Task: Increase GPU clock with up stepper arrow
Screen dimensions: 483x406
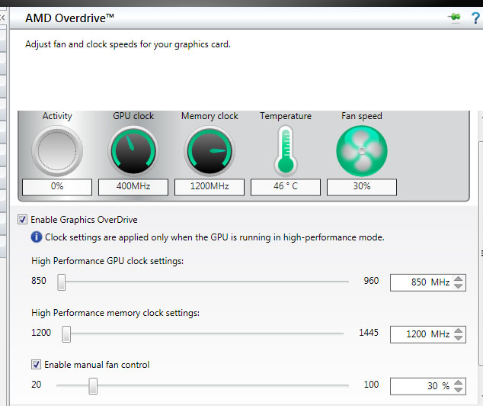Action: click(x=459, y=279)
